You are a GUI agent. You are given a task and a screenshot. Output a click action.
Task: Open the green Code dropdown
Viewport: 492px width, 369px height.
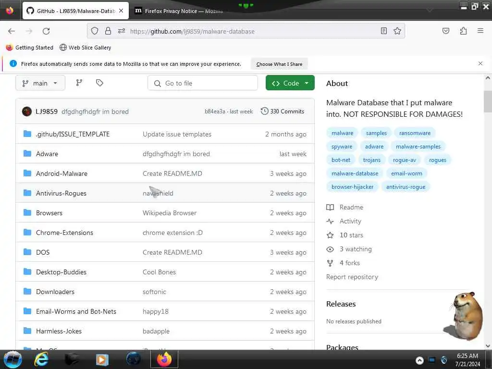(290, 83)
